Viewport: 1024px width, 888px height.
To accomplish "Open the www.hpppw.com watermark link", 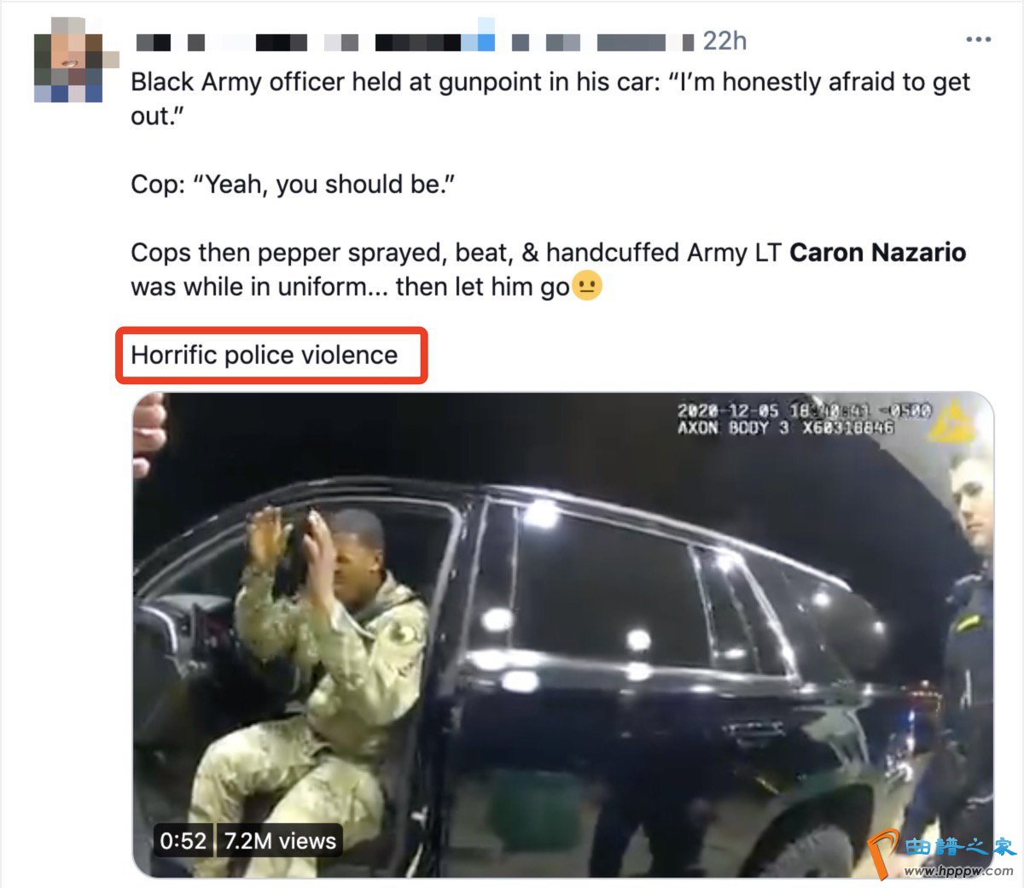I will [x=958, y=871].
